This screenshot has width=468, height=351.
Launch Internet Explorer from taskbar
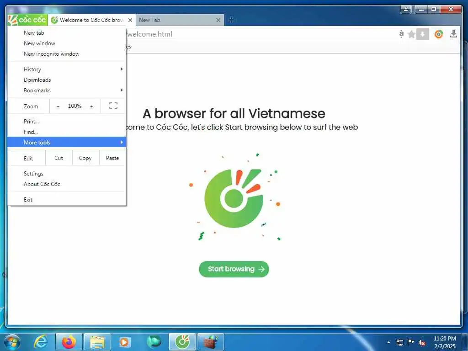tap(41, 342)
